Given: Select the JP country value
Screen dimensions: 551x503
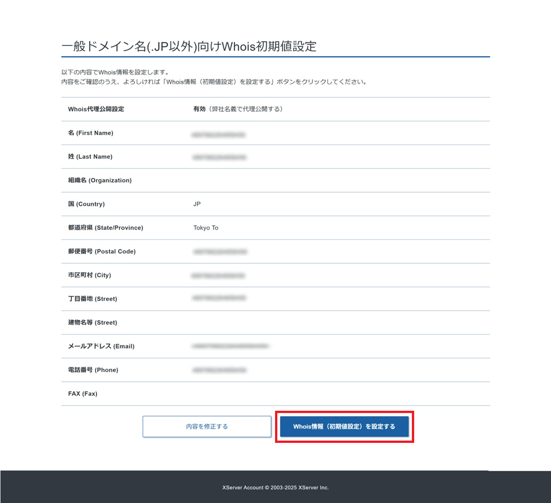Looking at the screenshot, I should click(x=197, y=204).
